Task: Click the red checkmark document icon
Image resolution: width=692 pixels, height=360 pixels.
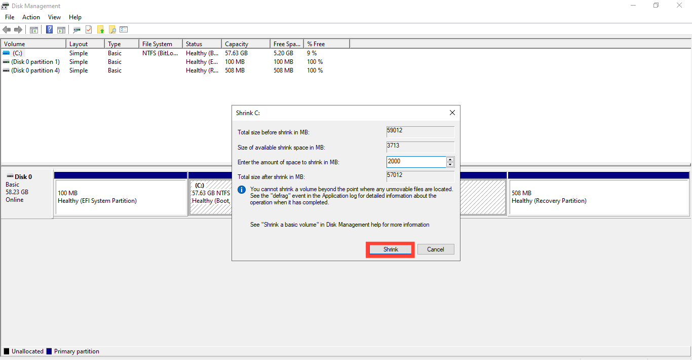Action: click(89, 30)
